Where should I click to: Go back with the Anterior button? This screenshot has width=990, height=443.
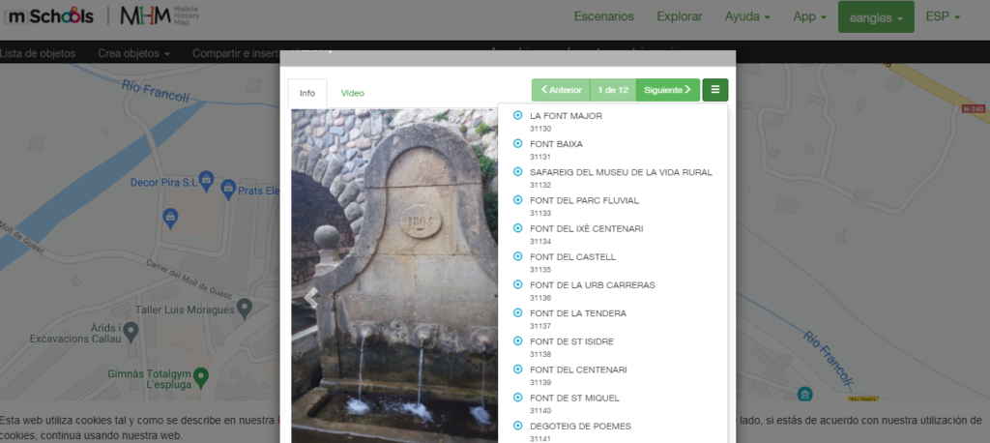tap(561, 90)
